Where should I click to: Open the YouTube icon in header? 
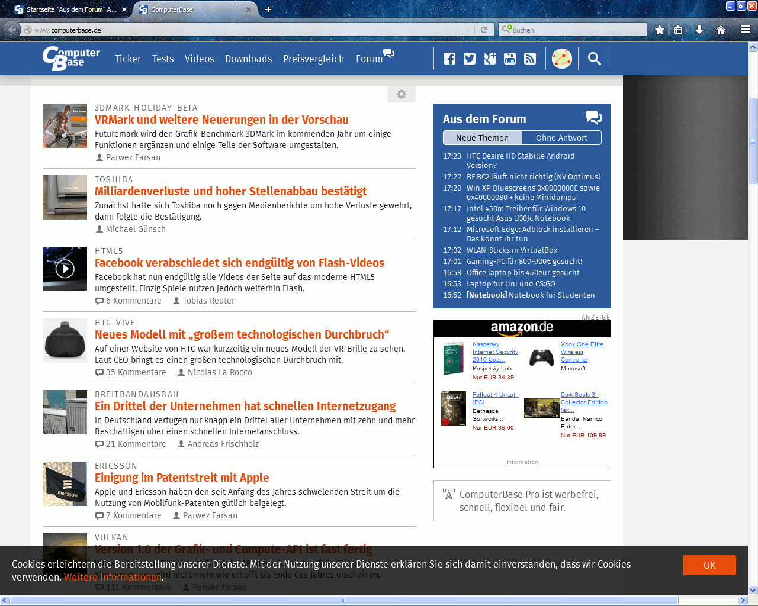pos(510,59)
